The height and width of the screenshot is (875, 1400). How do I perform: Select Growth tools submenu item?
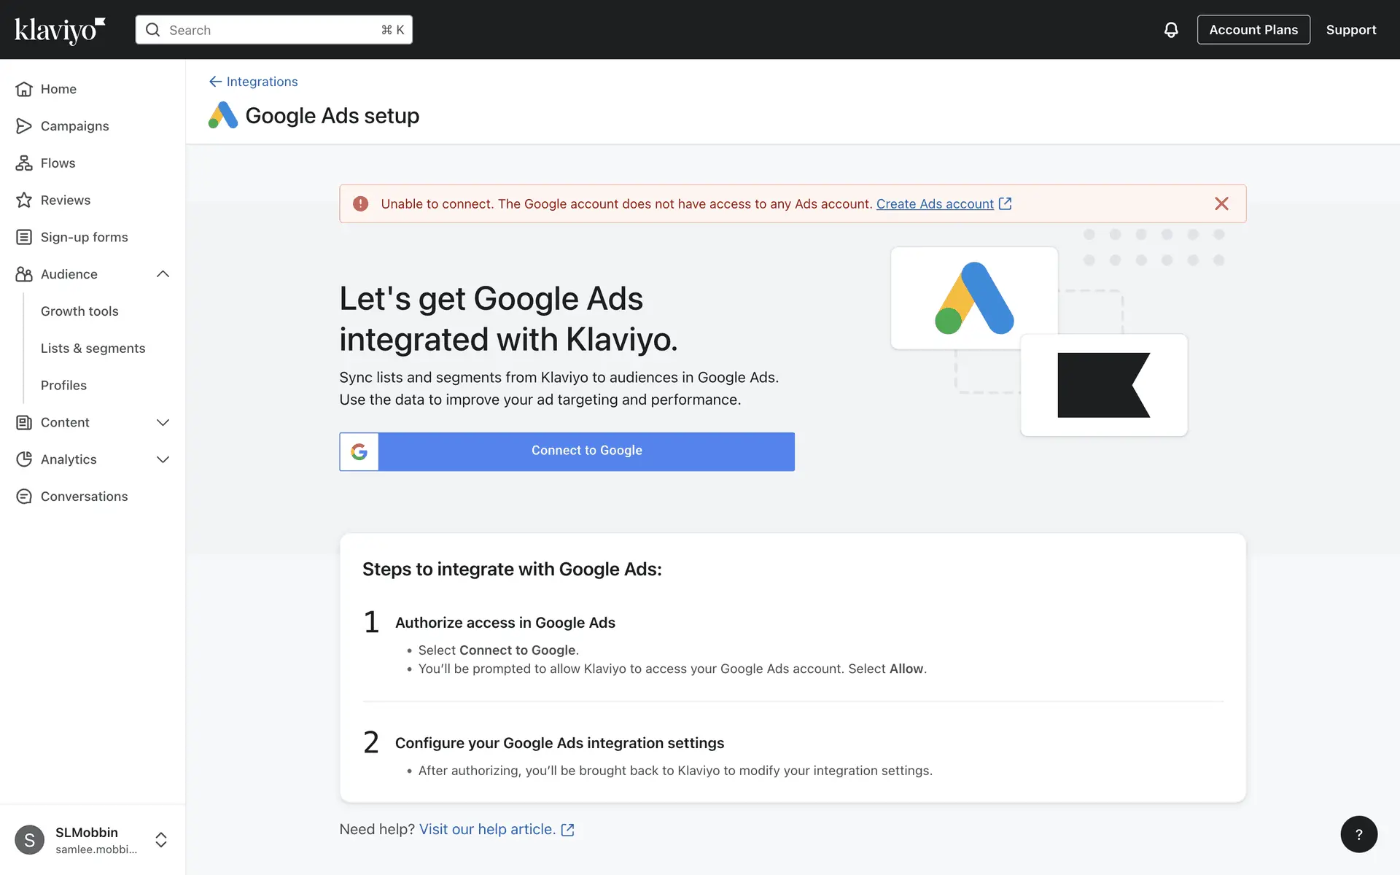[x=79, y=311]
